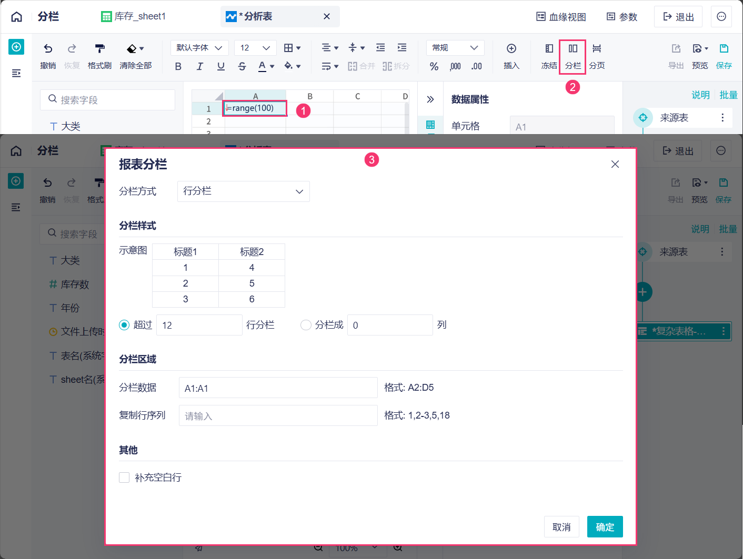Collapse the 数据属性 panel with the double chevron
Viewport: 743px width, 559px height.
click(x=430, y=99)
